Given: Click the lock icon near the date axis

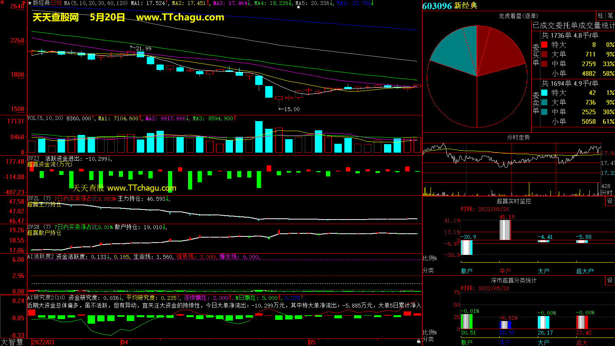Looking at the screenshot, I should point(419,341).
